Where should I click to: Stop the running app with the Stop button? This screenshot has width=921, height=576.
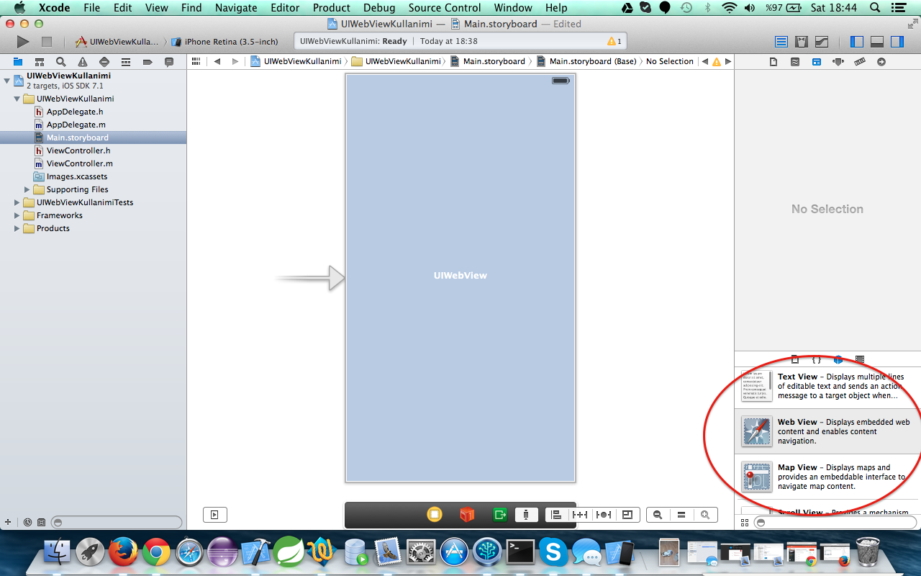click(47, 42)
